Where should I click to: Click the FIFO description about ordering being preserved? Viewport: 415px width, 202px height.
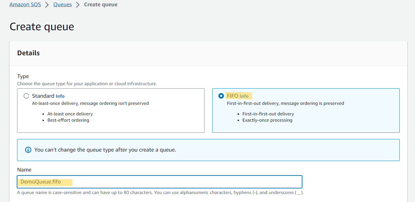pos(286,103)
